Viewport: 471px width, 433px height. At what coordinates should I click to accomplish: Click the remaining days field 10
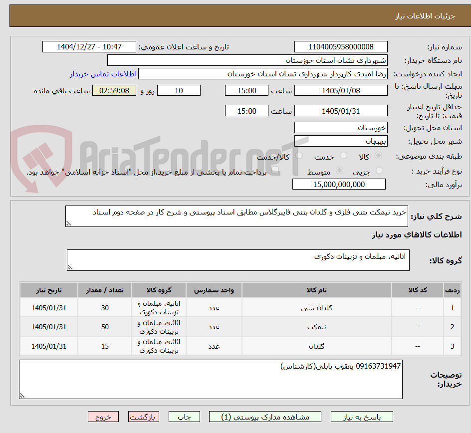pos(179,90)
